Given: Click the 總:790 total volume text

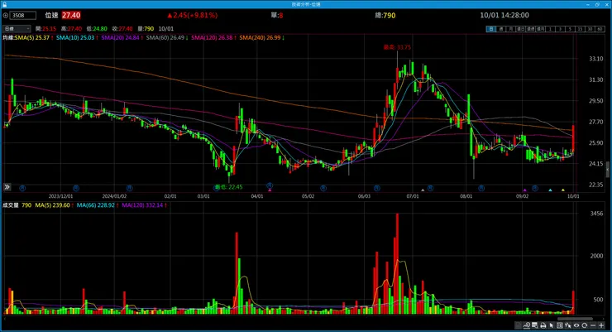Looking at the screenshot, I should point(385,16).
